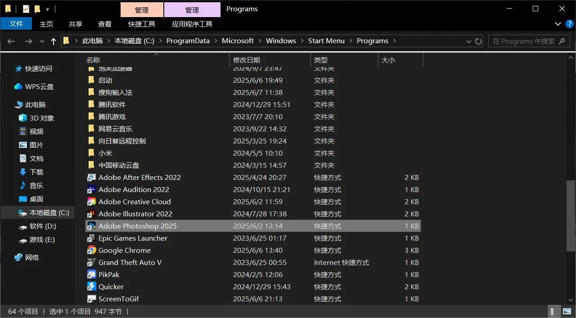Open 桌面 in the sidebar
The height and width of the screenshot is (318, 576).
[31, 199]
